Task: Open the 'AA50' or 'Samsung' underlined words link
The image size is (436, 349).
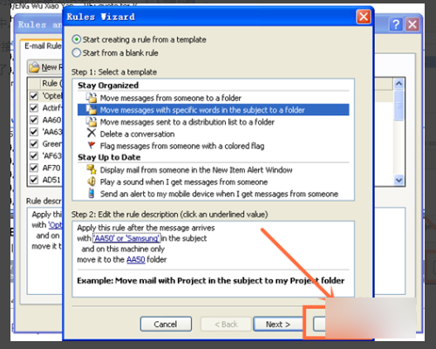Action: pos(126,238)
